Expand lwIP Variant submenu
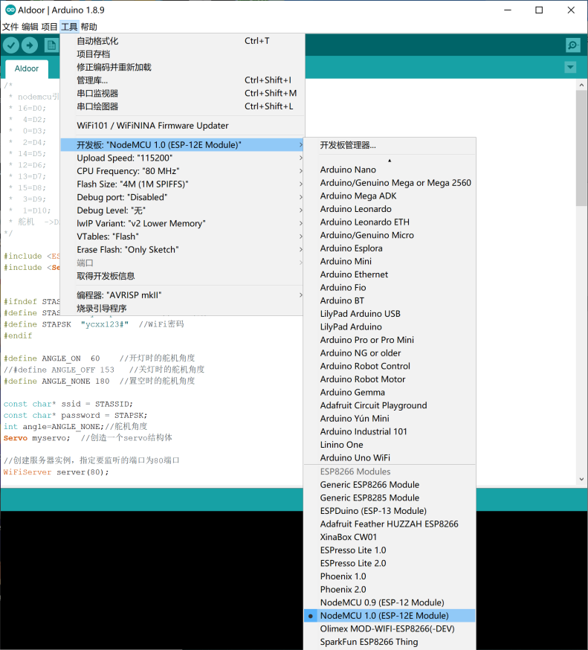This screenshot has width=588, height=650. [183, 223]
